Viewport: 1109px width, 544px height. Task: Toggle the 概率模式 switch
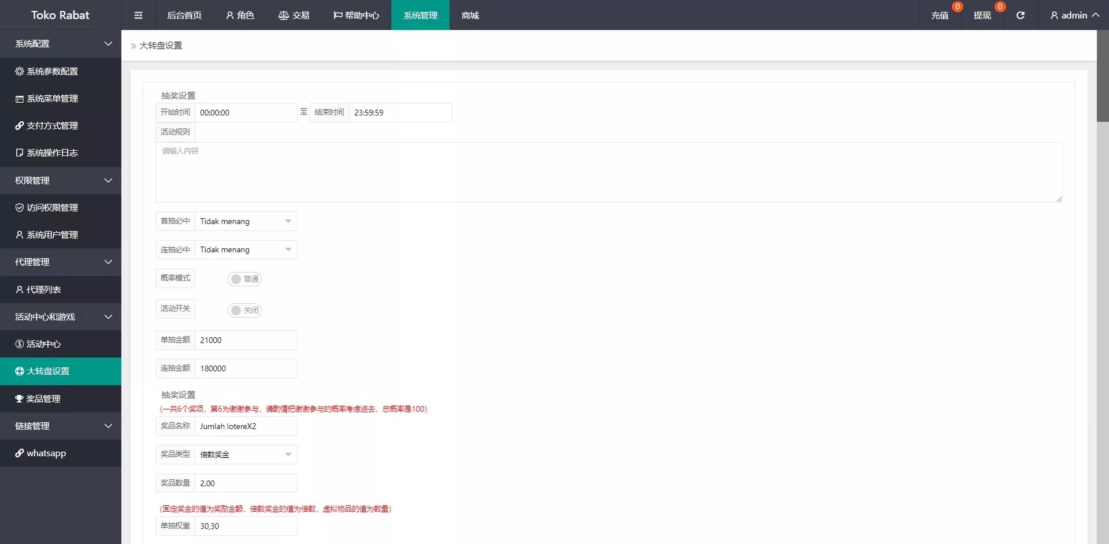coord(244,279)
